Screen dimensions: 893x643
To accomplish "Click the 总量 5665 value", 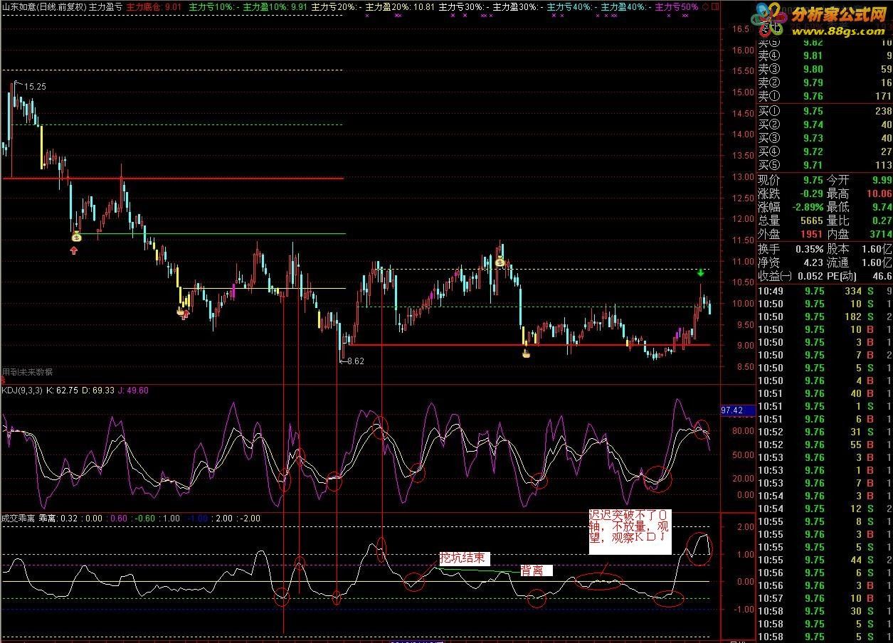I will (x=810, y=220).
